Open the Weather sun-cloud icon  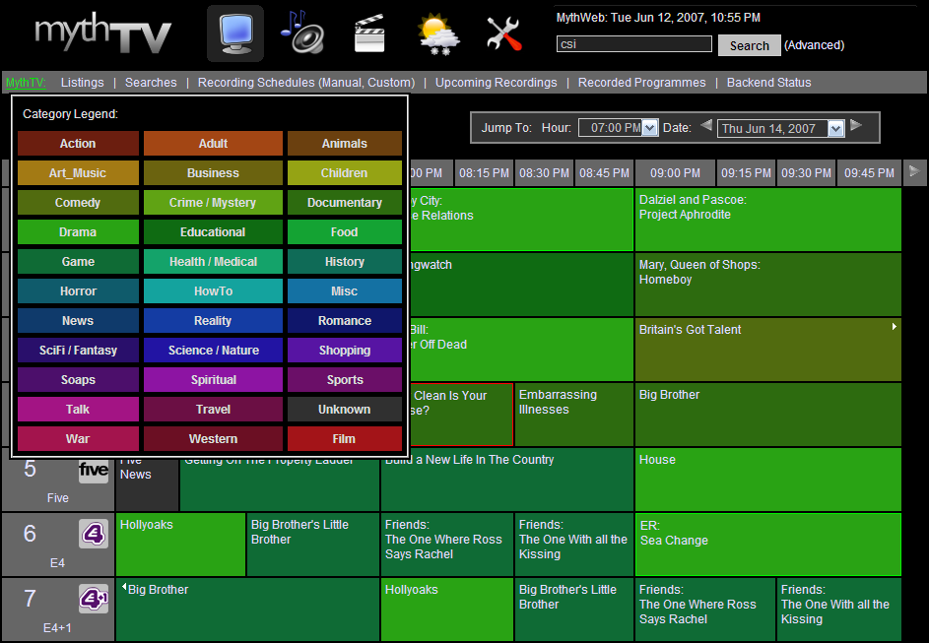click(x=437, y=34)
